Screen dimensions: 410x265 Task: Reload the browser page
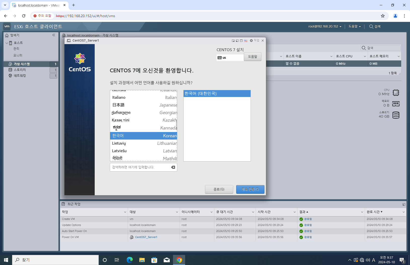[24, 16]
